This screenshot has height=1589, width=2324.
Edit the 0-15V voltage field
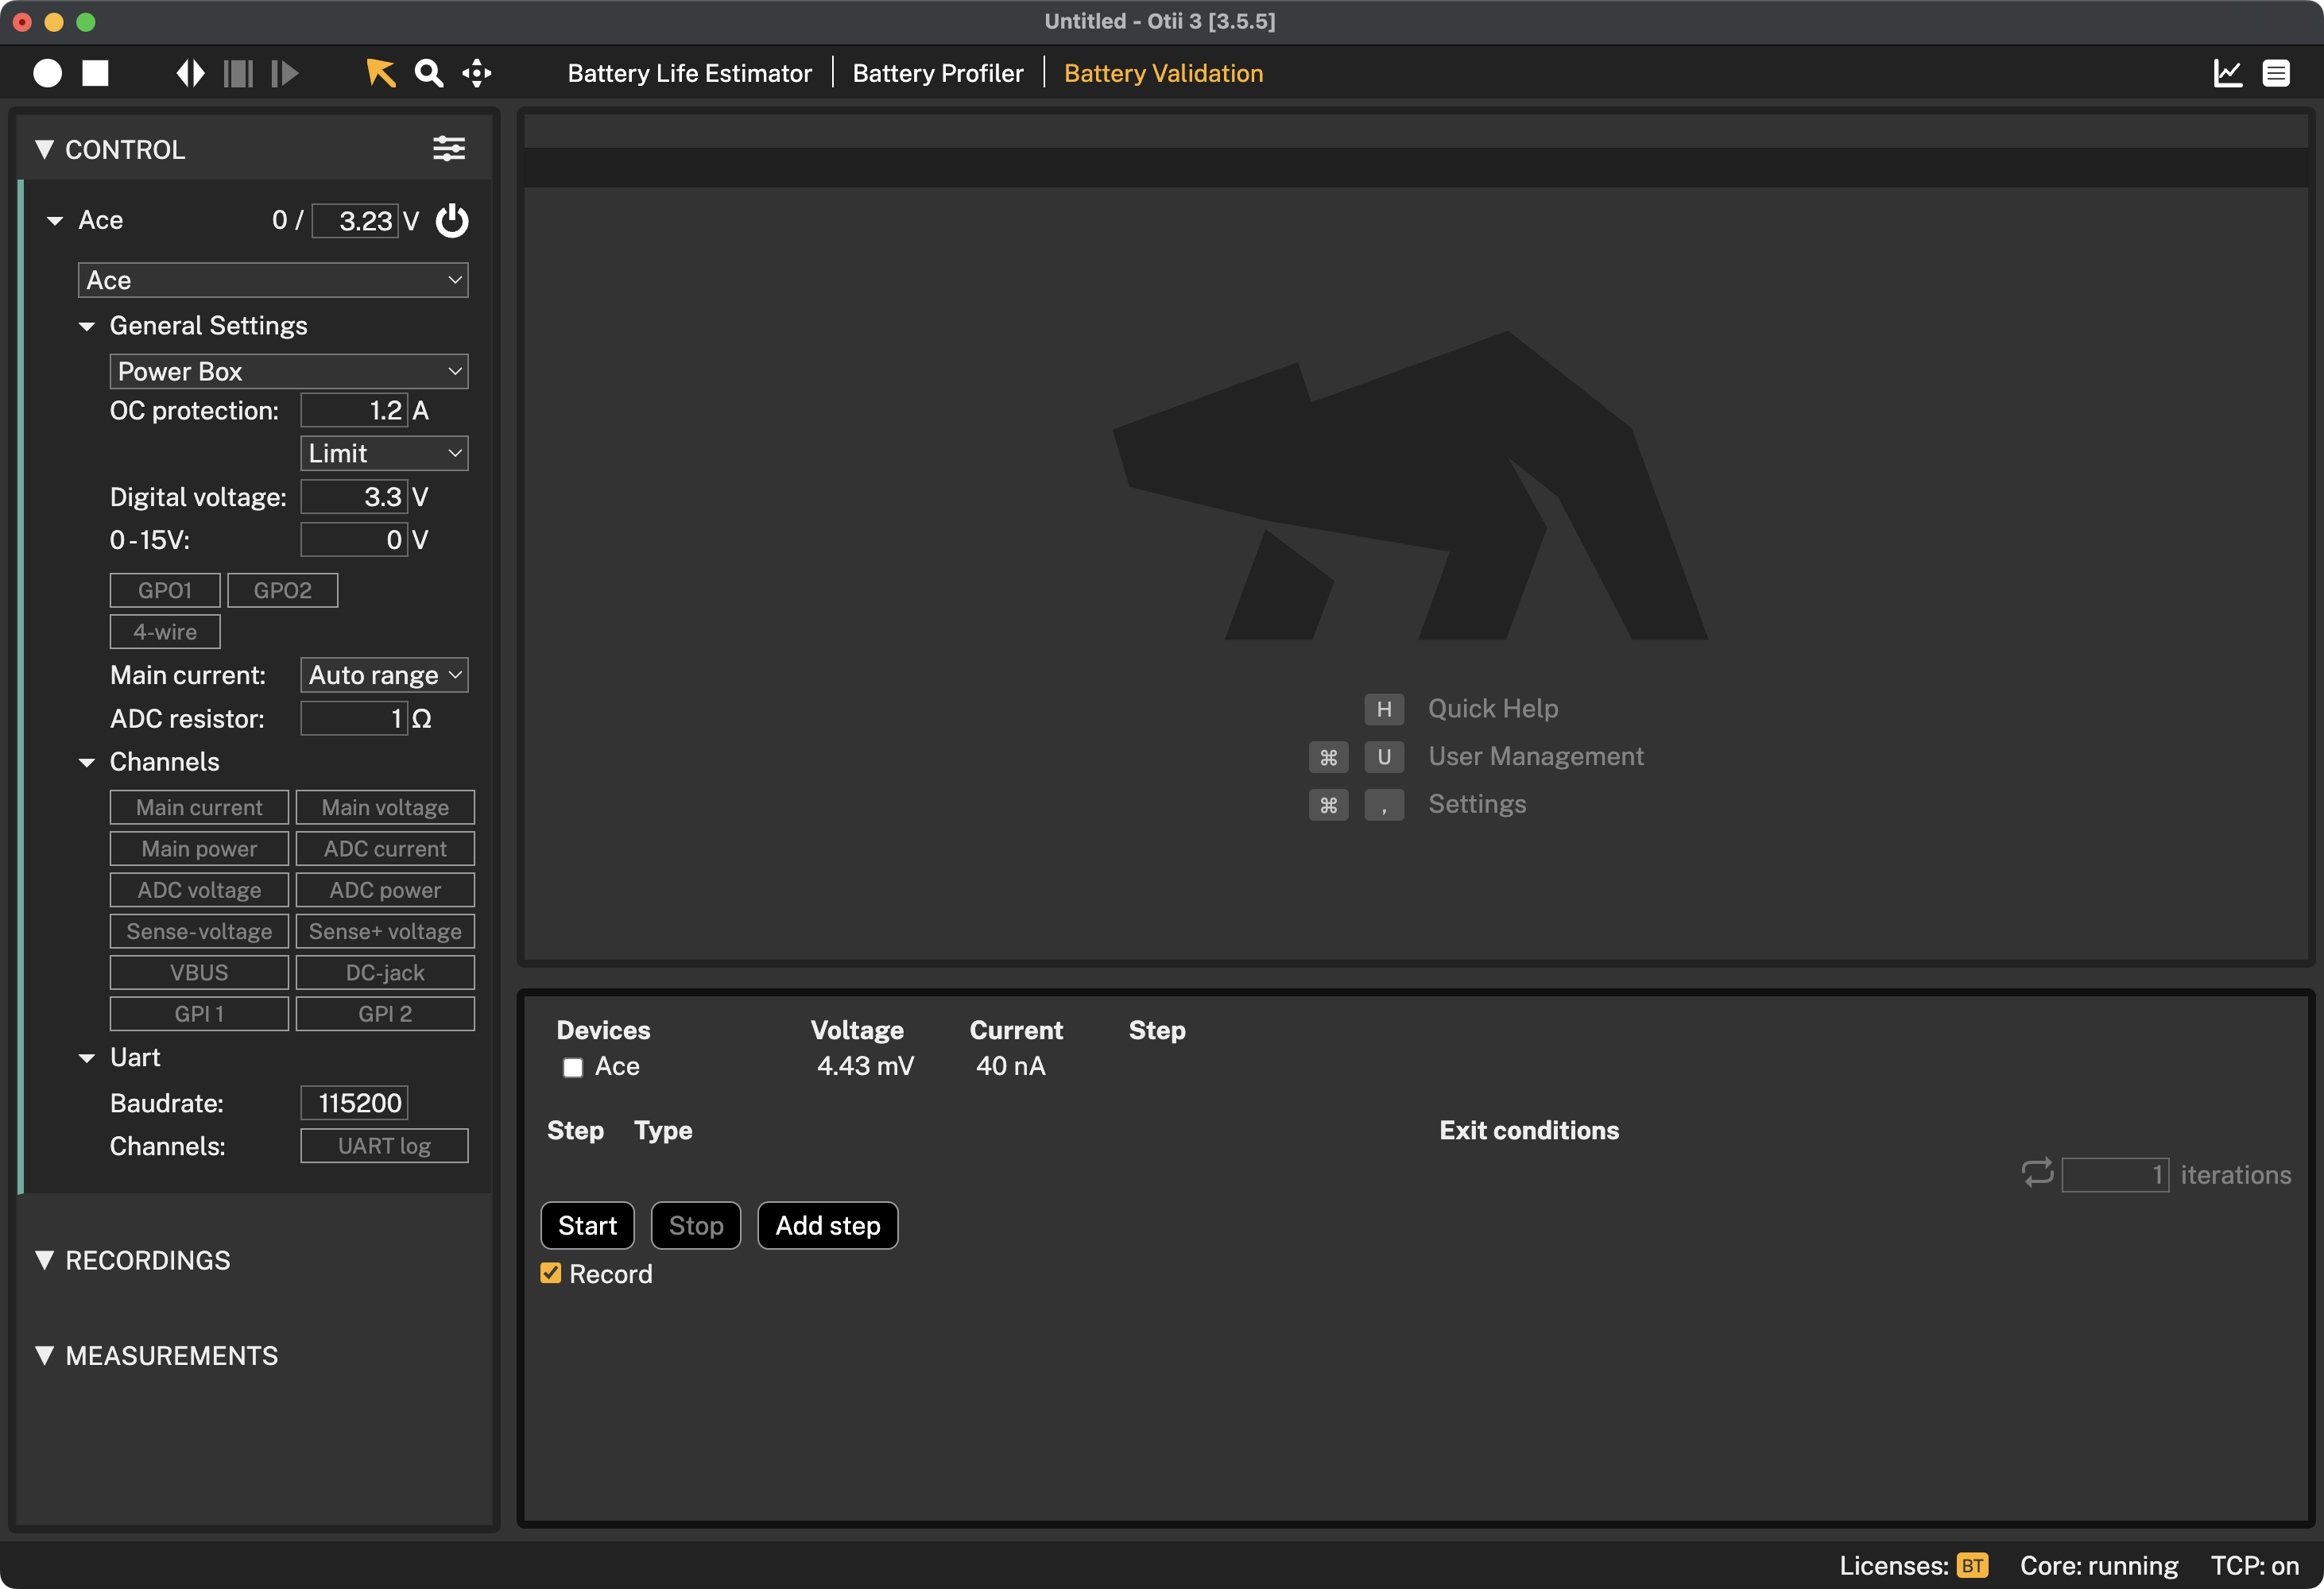354,539
